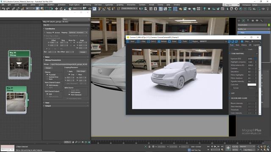Select the Map #0 Bitmap node

[19, 65]
